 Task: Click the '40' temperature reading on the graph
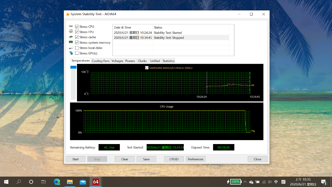click(x=253, y=85)
